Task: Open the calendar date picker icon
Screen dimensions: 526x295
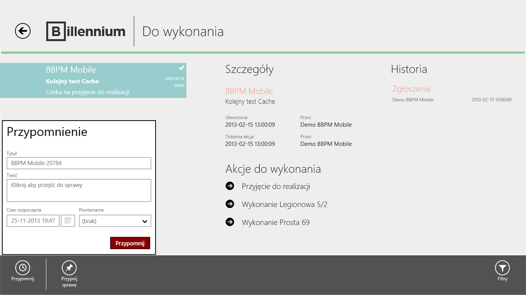Action: click(x=68, y=221)
